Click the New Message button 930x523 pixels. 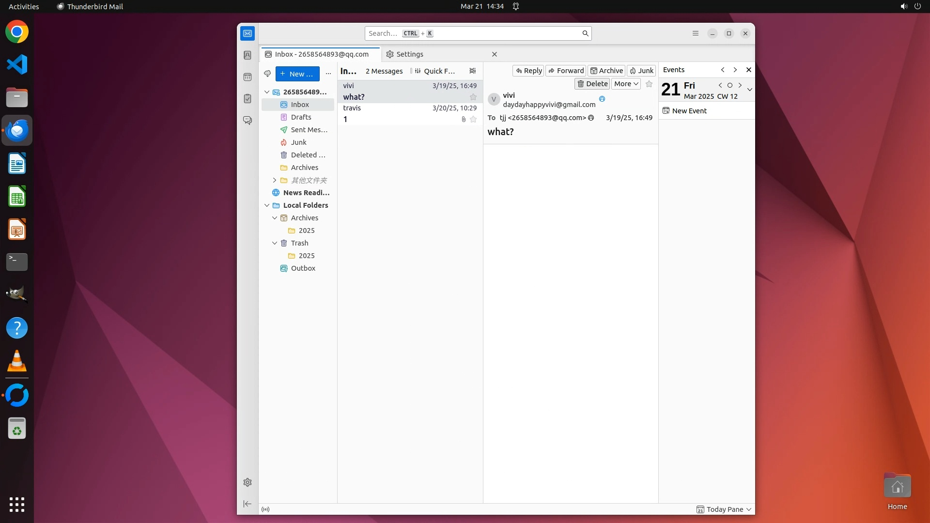click(297, 74)
